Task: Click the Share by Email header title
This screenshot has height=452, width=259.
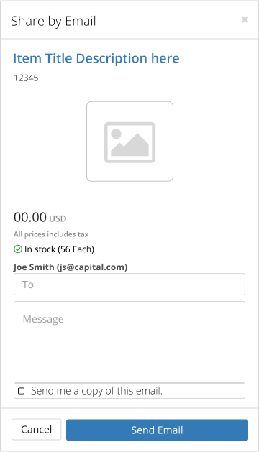Action: (53, 22)
